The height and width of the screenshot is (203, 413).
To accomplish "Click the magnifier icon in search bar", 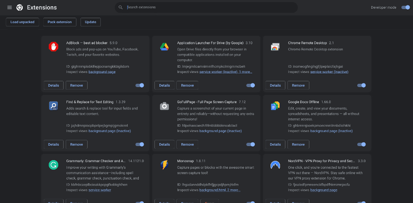I will [121, 7].
